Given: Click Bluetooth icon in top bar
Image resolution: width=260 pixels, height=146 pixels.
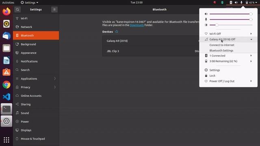Looking at the screenshot, I should [x=231, y=2].
